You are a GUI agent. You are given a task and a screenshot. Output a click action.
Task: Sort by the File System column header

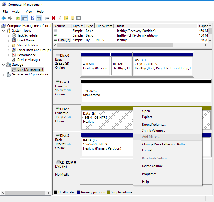point(104,26)
